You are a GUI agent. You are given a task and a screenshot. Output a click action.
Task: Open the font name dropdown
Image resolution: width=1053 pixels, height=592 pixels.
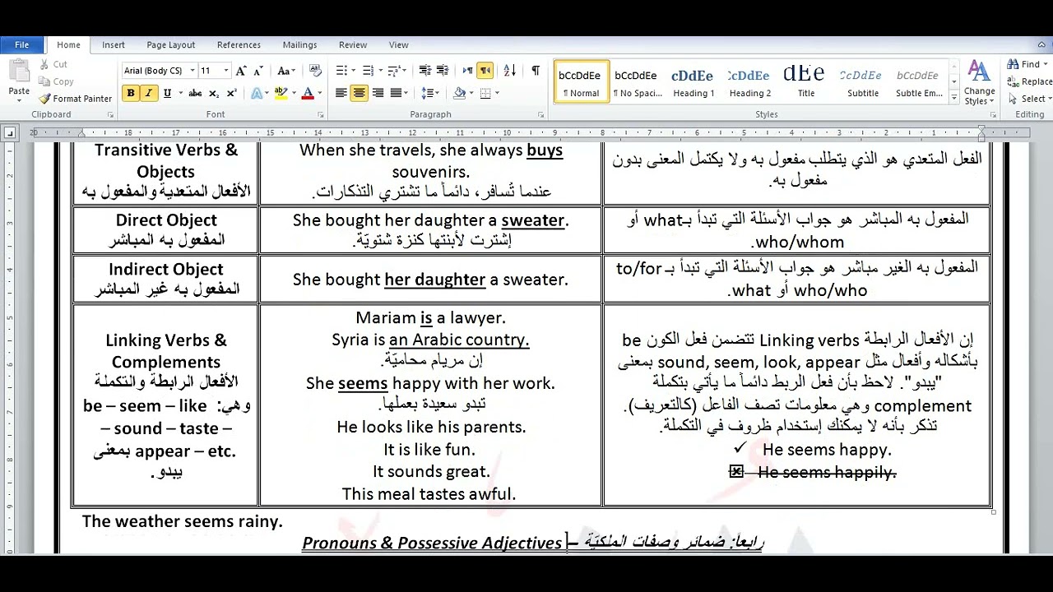coord(192,71)
